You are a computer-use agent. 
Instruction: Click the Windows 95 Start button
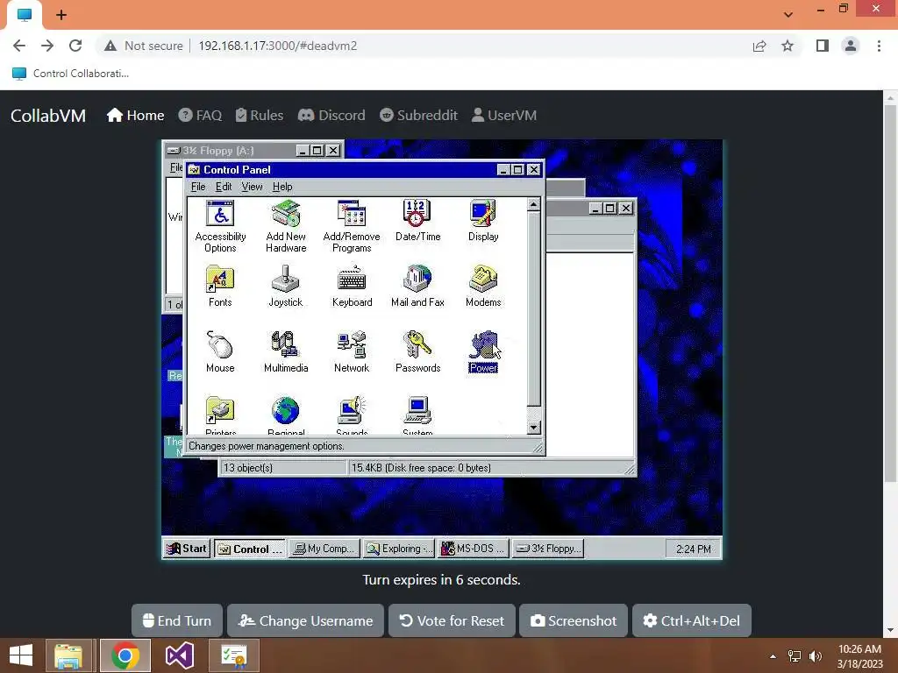pyautogui.click(x=188, y=549)
